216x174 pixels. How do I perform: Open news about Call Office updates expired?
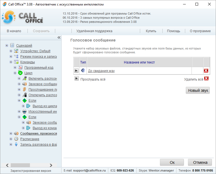tap(107, 13)
